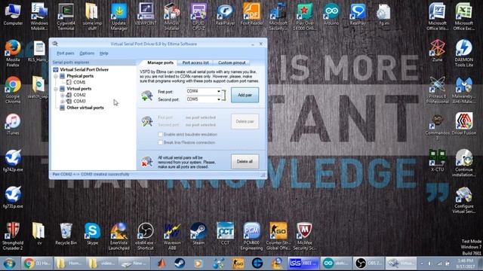Open the Recycle Bin icon
The height and width of the screenshot is (271, 483).
pyautogui.click(x=66, y=234)
